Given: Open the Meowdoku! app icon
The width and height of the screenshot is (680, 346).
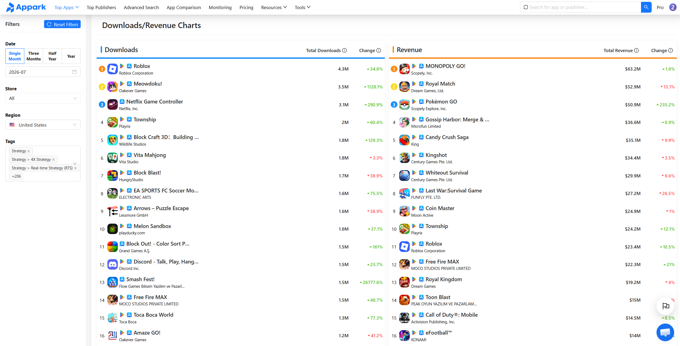Looking at the screenshot, I should pos(112,87).
